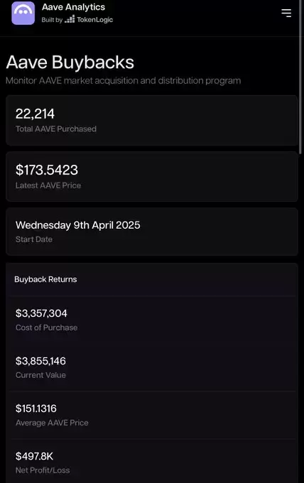Click the TokenLogic bar chart icon

70,19
